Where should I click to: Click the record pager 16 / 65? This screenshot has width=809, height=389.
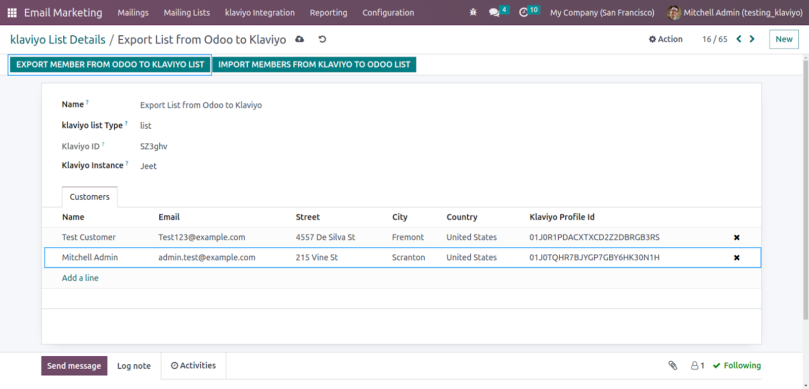tap(714, 39)
